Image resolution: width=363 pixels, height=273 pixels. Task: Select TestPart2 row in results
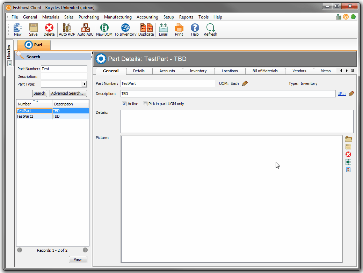point(52,116)
